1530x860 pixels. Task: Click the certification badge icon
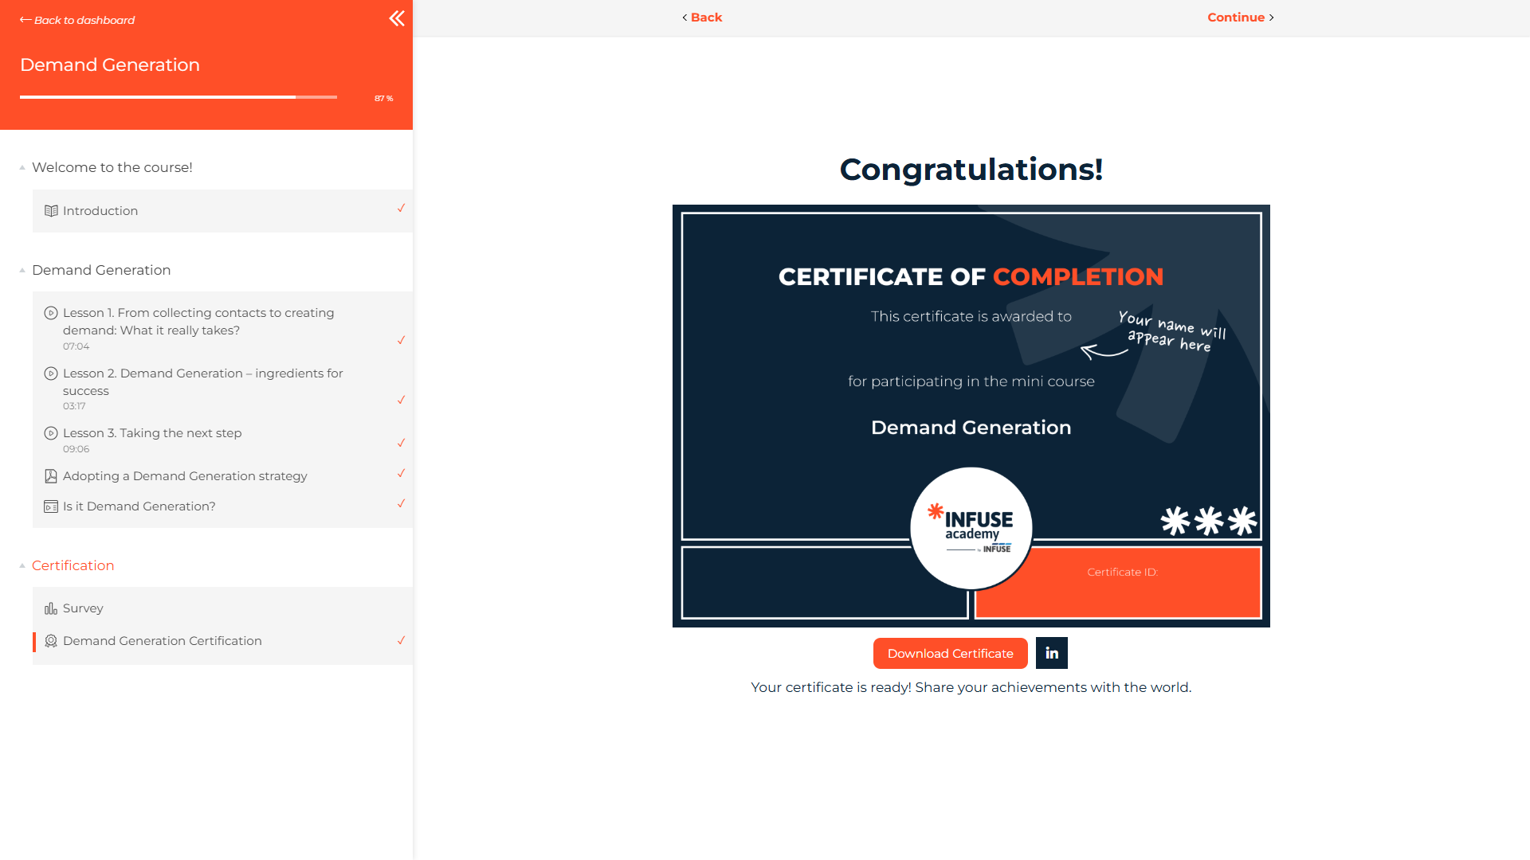[x=51, y=641]
